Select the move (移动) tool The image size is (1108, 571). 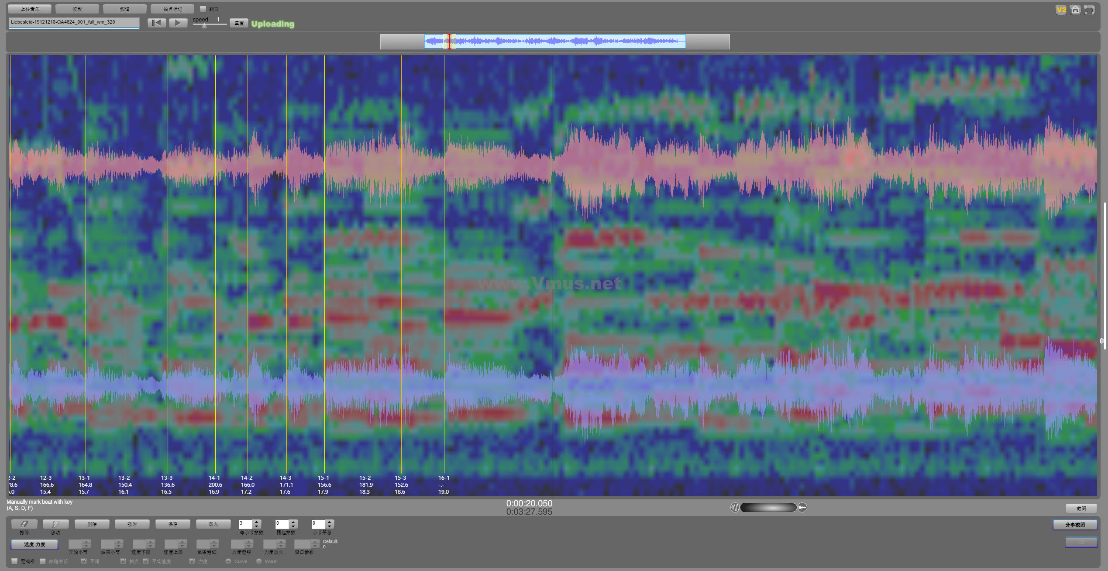tap(55, 524)
